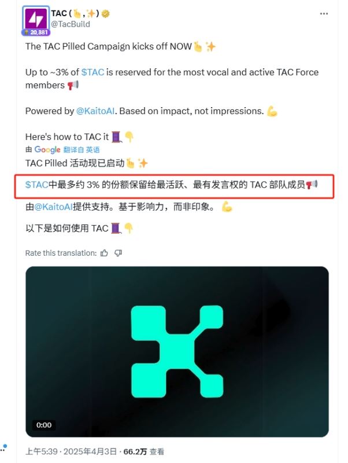Click the gold verified badge
348x463 pixels.
click(106, 13)
